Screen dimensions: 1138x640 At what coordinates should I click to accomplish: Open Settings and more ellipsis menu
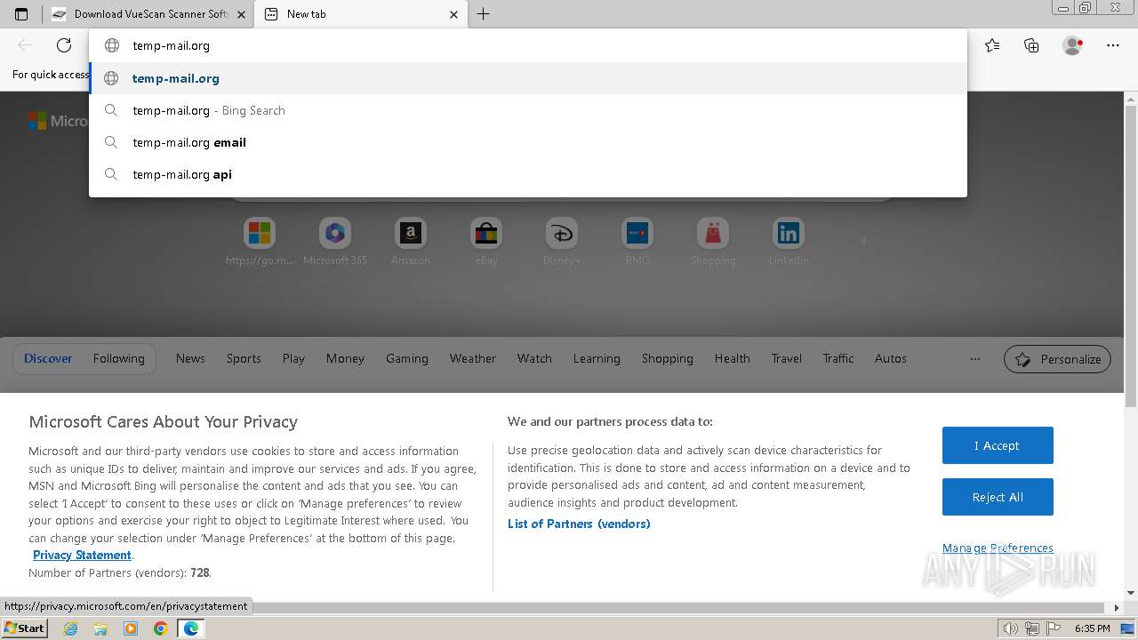pyautogui.click(x=1113, y=45)
